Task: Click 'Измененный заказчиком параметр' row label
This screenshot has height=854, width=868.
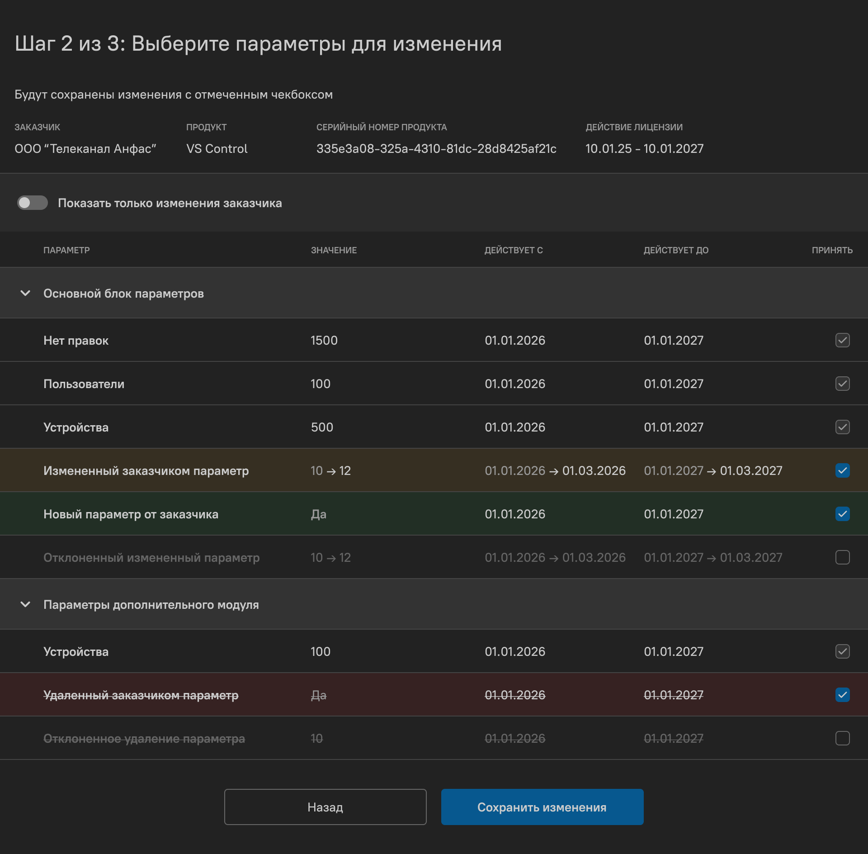Action: [146, 471]
